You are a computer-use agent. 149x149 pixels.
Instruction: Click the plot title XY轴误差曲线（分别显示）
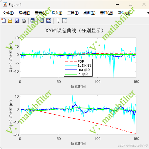(x=74, y=31)
